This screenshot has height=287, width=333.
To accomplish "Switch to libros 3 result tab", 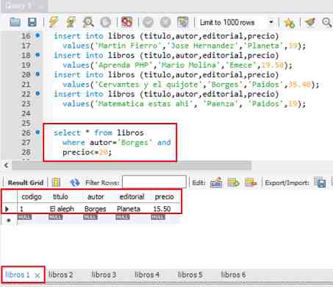I will [x=104, y=274].
